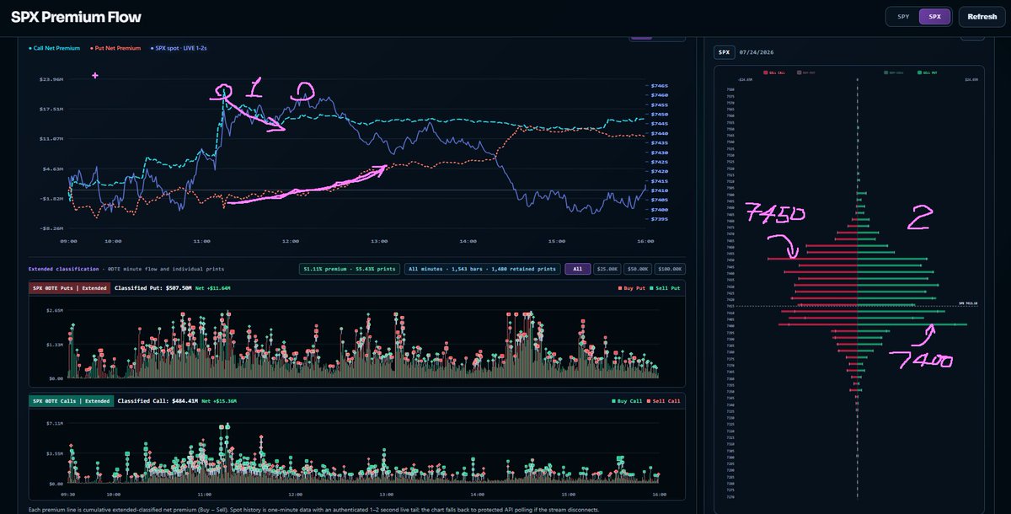Image resolution: width=1011 pixels, height=514 pixels.
Task: Click the $7400 price axis label
Action: click(x=660, y=210)
